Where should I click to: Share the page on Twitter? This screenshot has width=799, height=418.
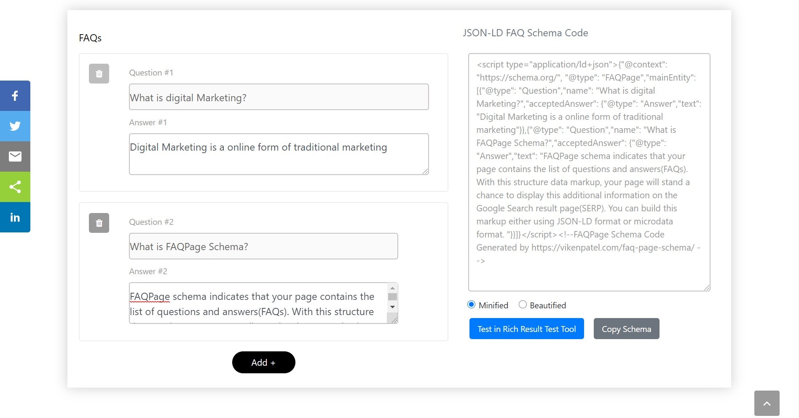(15, 126)
